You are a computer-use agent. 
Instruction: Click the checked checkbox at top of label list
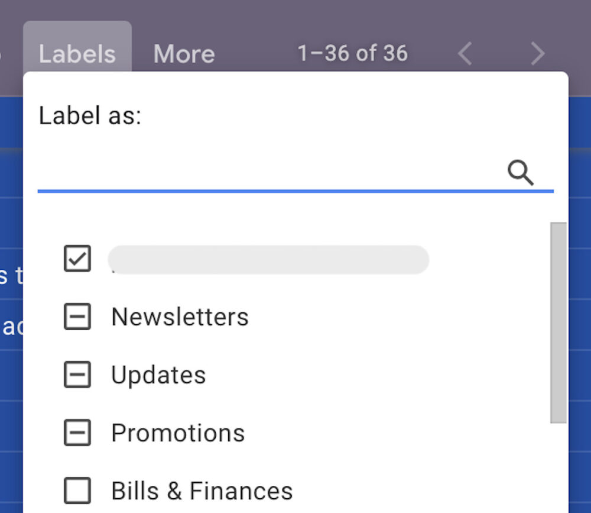pyautogui.click(x=77, y=259)
